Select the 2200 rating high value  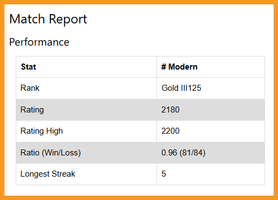(170, 131)
